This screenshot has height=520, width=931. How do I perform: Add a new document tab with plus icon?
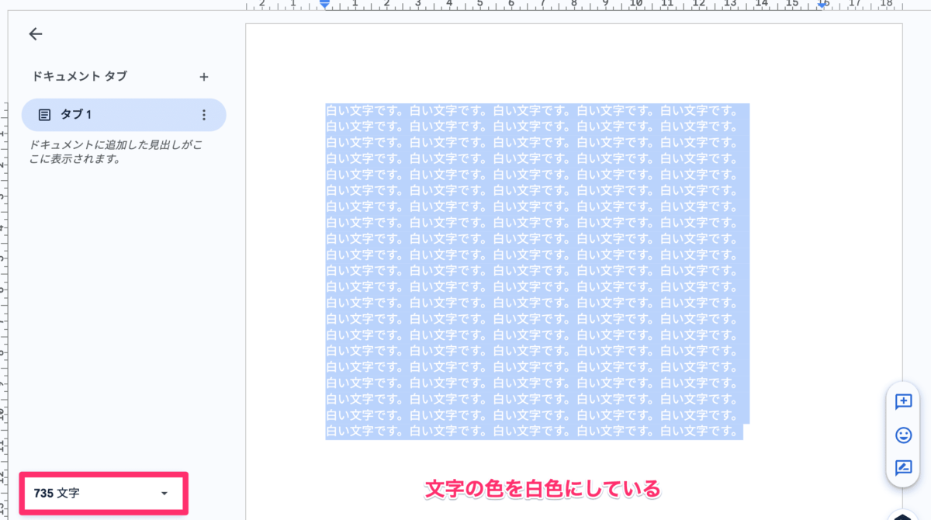pyautogui.click(x=204, y=77)
